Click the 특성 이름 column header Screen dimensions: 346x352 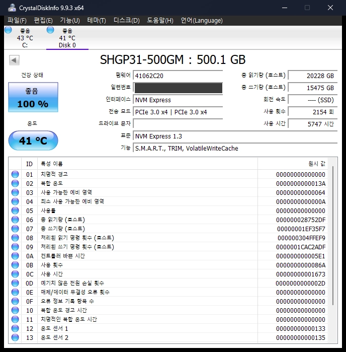(x=147, y=164)
